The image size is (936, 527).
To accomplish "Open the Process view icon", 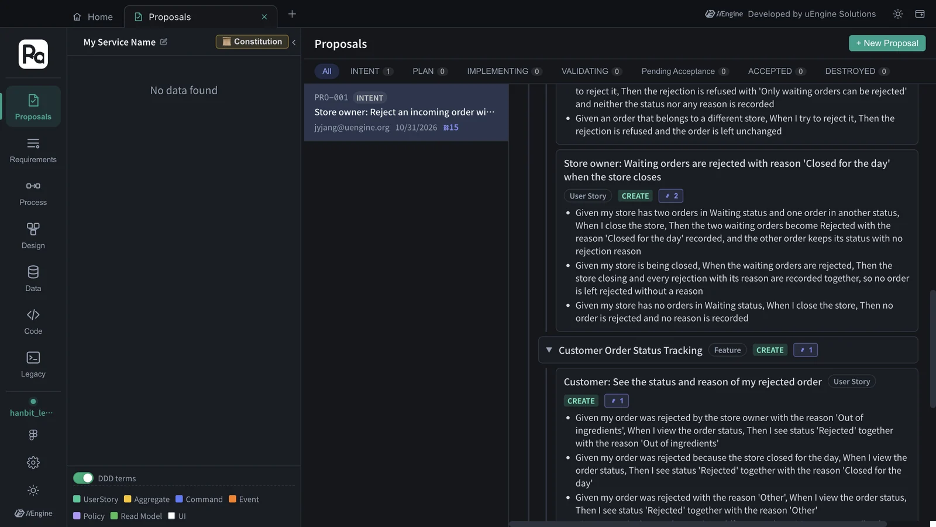I will 33,186.
